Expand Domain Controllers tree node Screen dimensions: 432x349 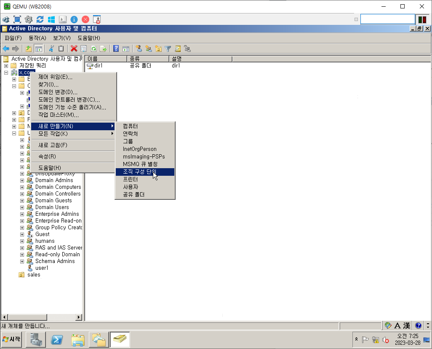pyautogui.click(x=22, y=194)
